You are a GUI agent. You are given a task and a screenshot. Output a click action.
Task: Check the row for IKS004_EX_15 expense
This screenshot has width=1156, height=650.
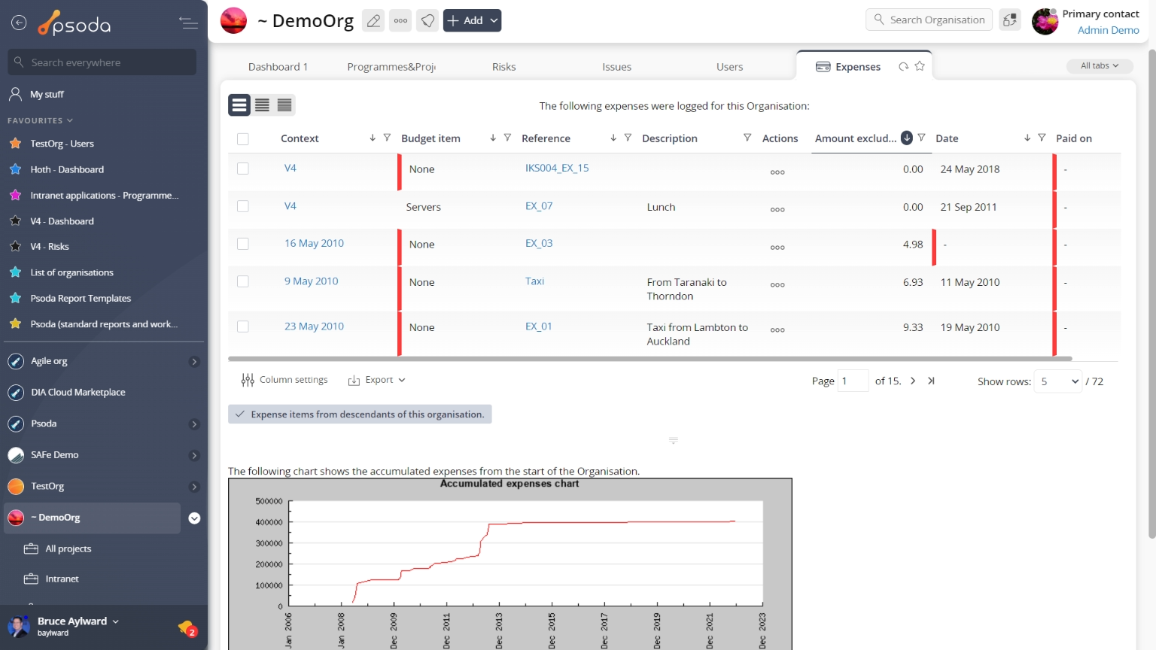click(242, 169)
